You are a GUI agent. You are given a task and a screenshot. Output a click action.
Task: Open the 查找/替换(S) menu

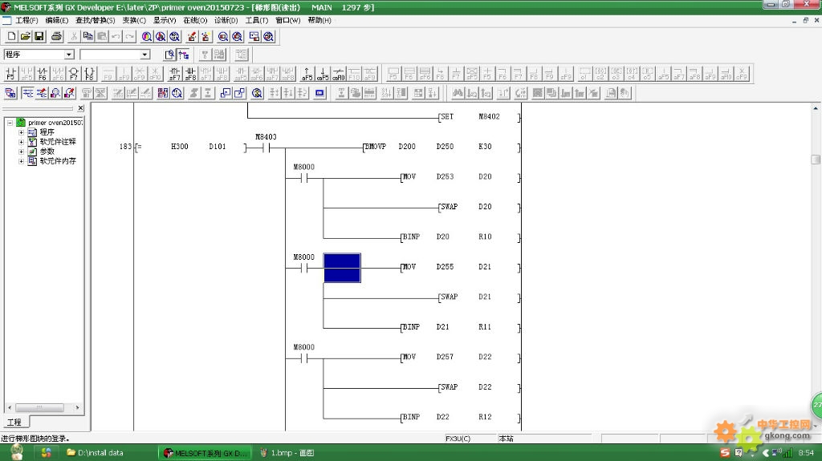click(95, 20)
